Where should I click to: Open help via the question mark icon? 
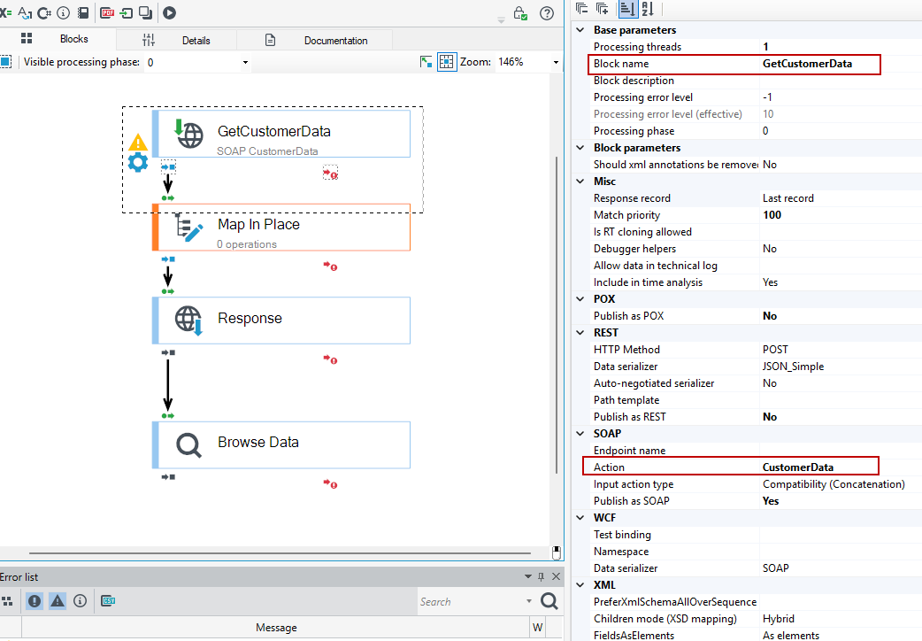tap(547, 13)
